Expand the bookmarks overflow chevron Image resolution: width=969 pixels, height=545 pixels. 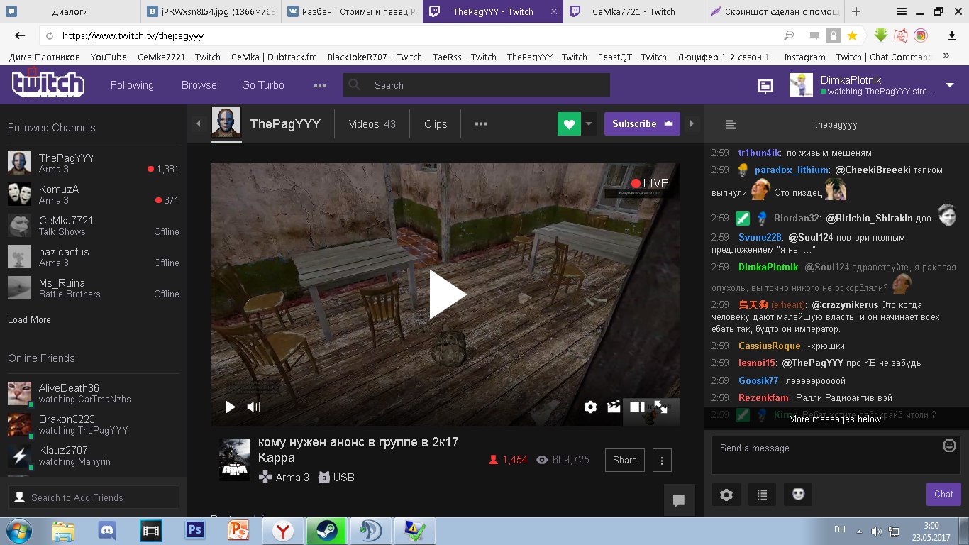[946, 57]
